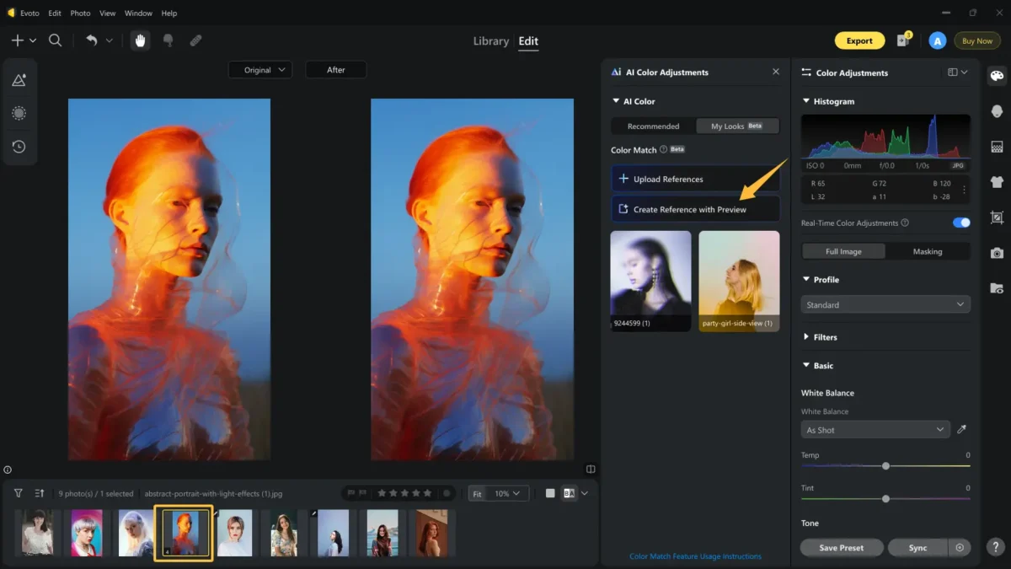This screenshot has height=569, width=1011.
Task: Click the eyedropper beside White Balance
Action: pyautogui.click(x=962, y=430)
